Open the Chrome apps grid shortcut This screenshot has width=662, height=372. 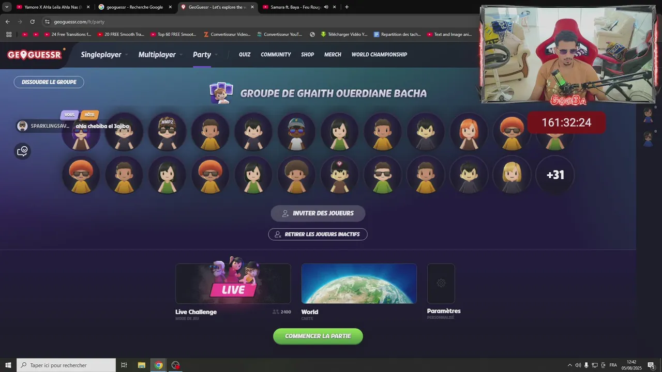tap(9, 35)
